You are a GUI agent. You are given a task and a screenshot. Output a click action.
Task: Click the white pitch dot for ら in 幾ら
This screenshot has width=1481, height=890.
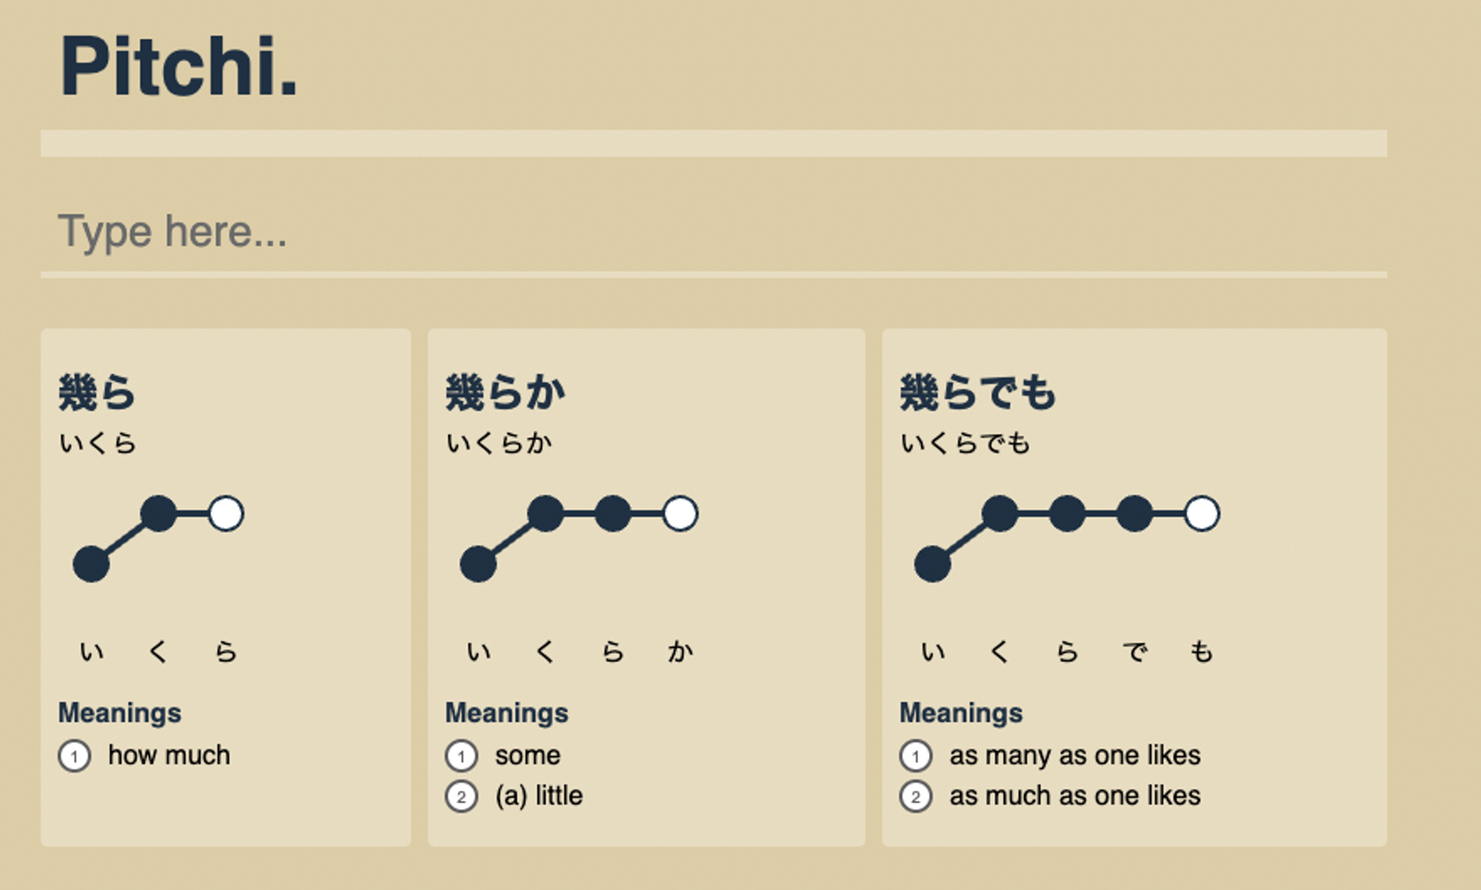(226, 513)
